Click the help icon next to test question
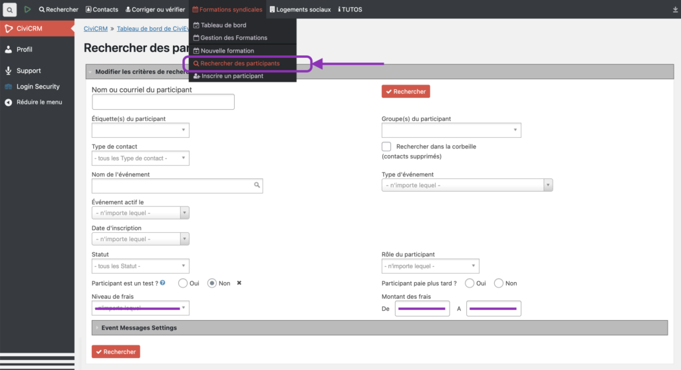This screenshot has height=370, width=681. [x=163, y=283]
